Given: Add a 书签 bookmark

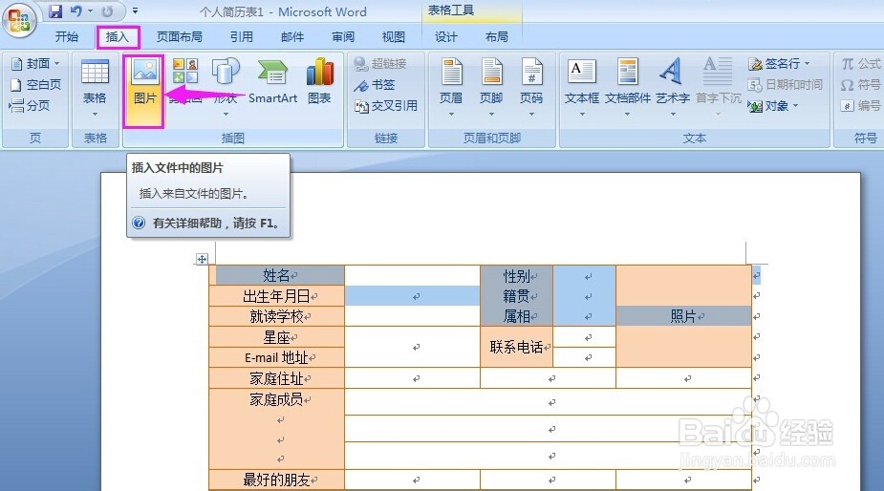Looking at the screenshot, I should point(375,85).
